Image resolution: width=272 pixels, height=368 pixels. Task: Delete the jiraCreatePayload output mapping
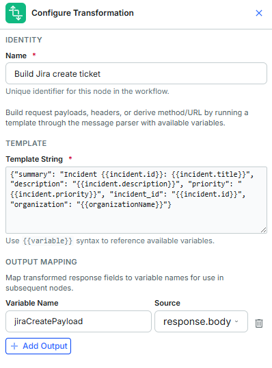tap(259, 323)
